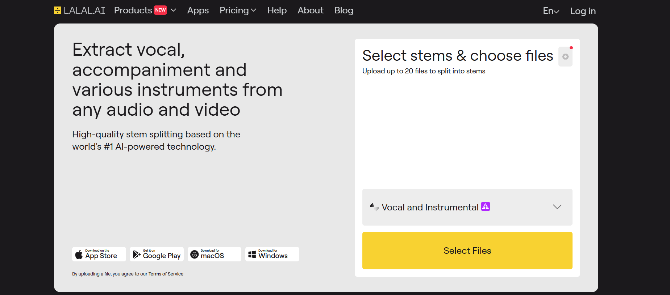Expand the Vocal and Instrumental stem chevron

tap(557, 207)
